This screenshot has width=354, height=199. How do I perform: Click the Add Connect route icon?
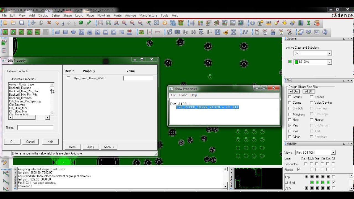tap(245, 32)
